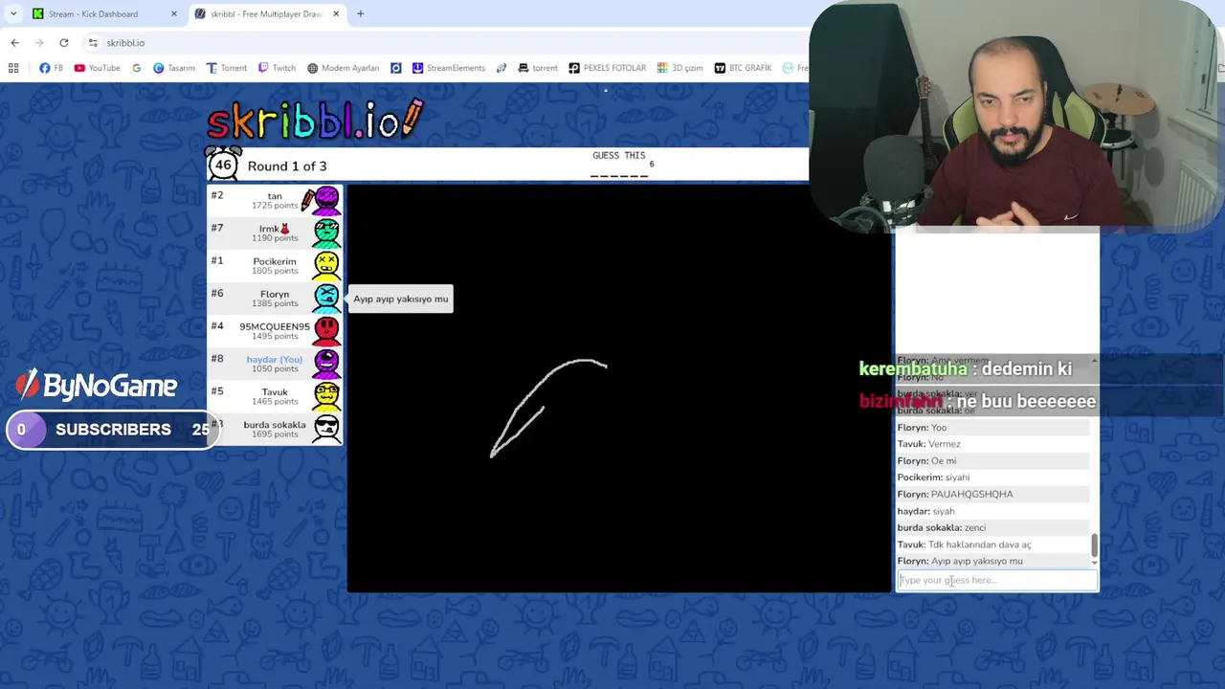The width and height of the screenshot is (1225, 689).
Task: Open the bookmark icon left of StreamElements
Action: point(396,68)
